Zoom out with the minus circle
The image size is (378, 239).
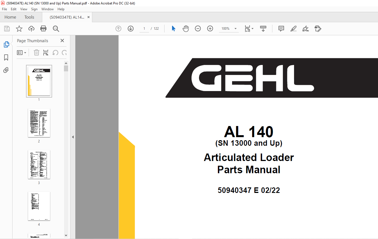pyautogui.click(x=198, y=29)
